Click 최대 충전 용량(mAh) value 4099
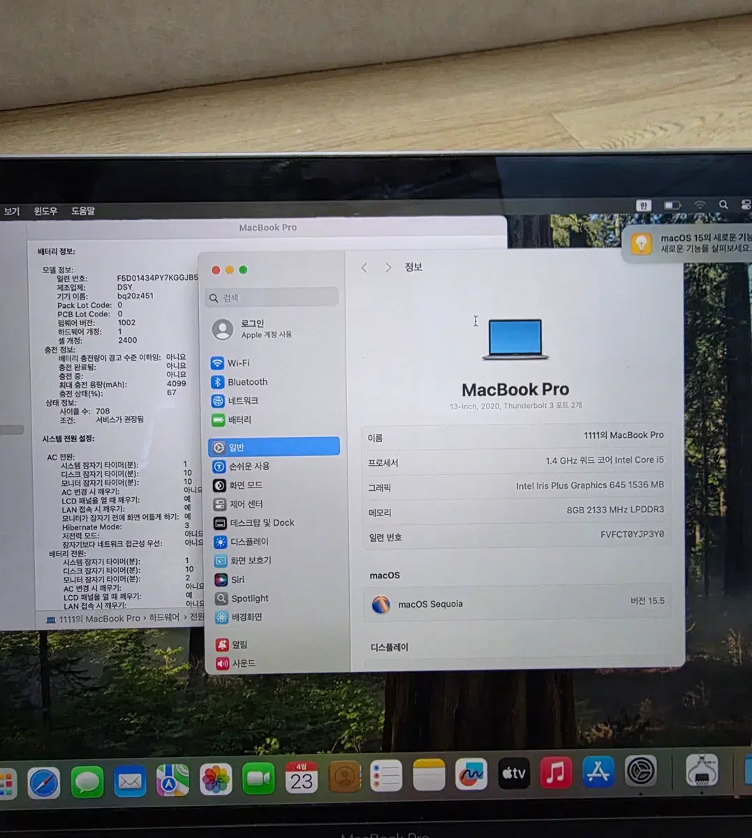 point(177,383)
